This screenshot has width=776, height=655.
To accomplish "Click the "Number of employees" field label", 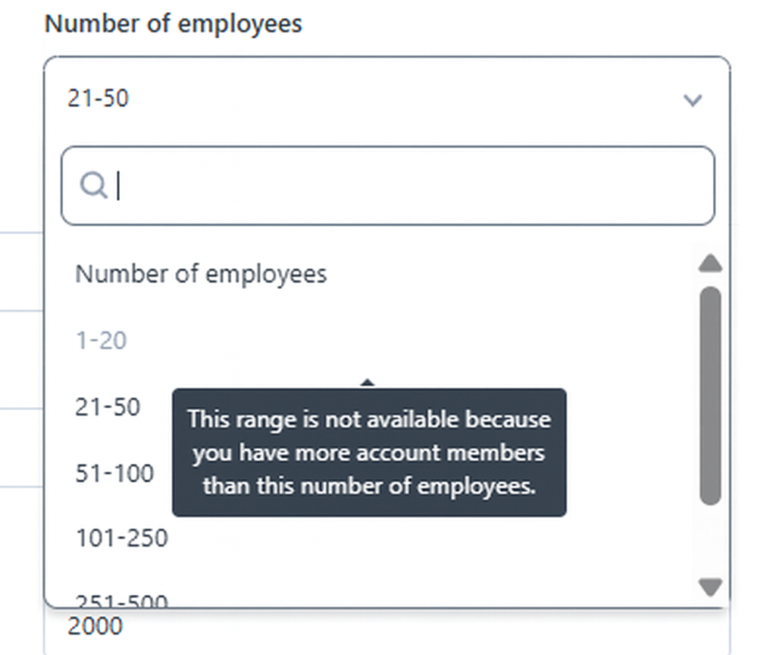I will (x=173, y=24).
